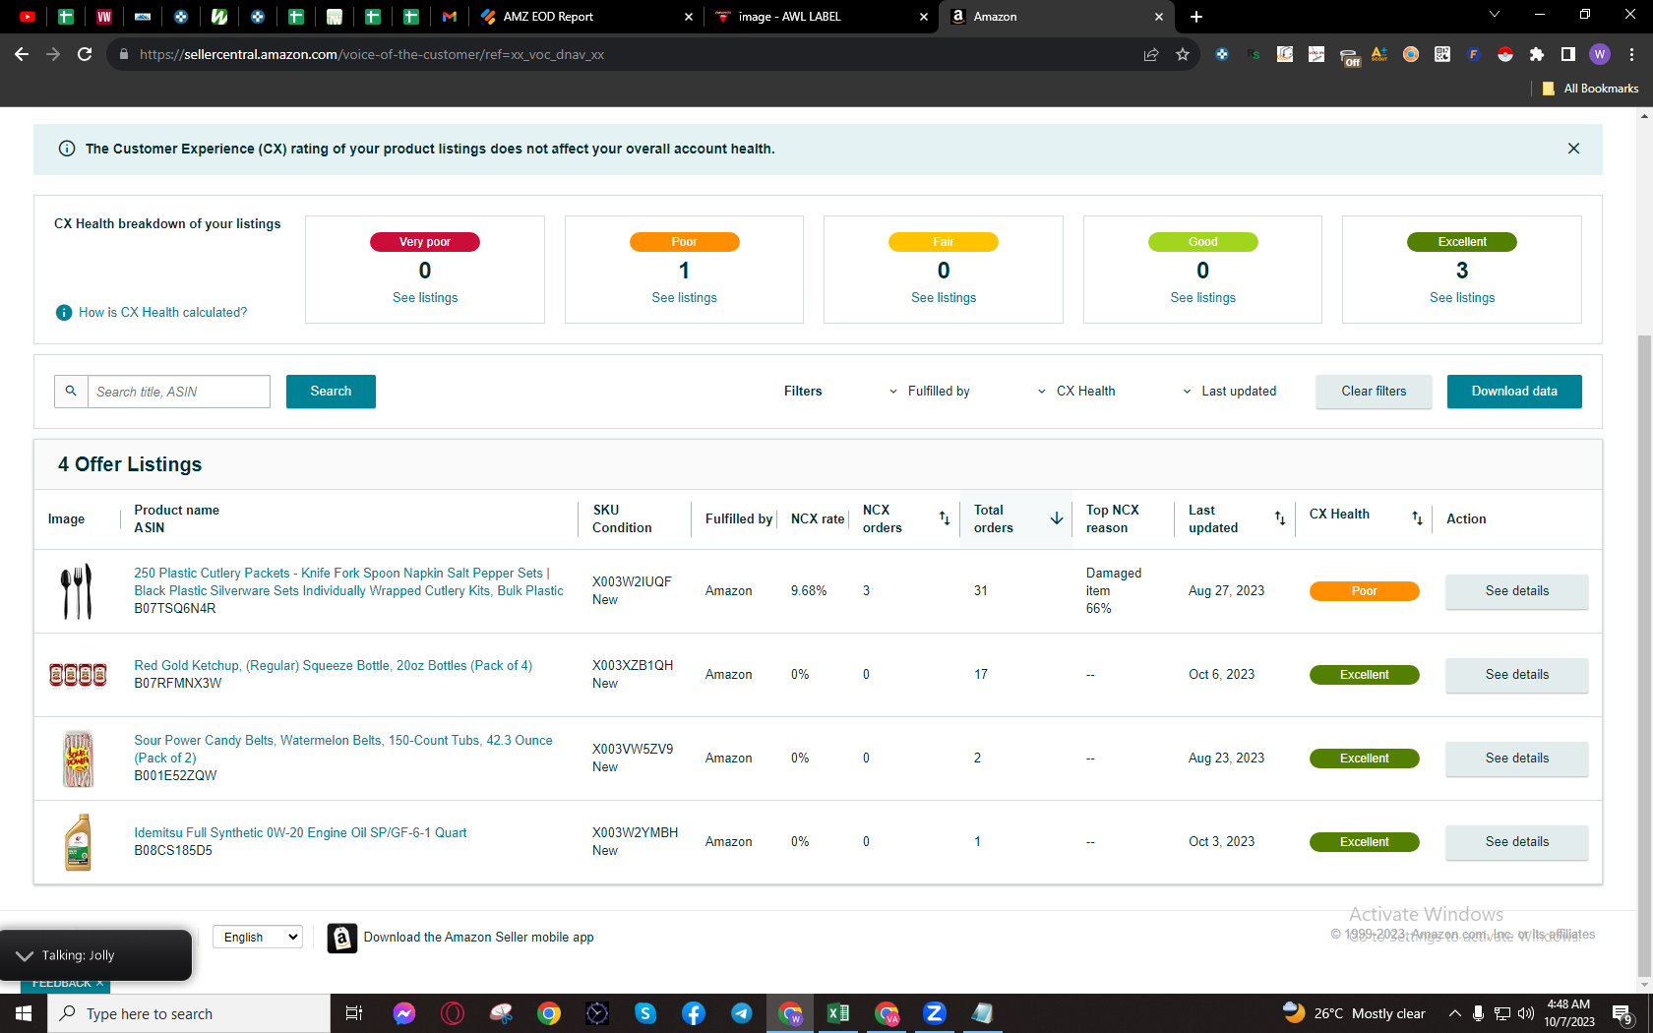Select the Amazon browser tab

coord(1056,17)
